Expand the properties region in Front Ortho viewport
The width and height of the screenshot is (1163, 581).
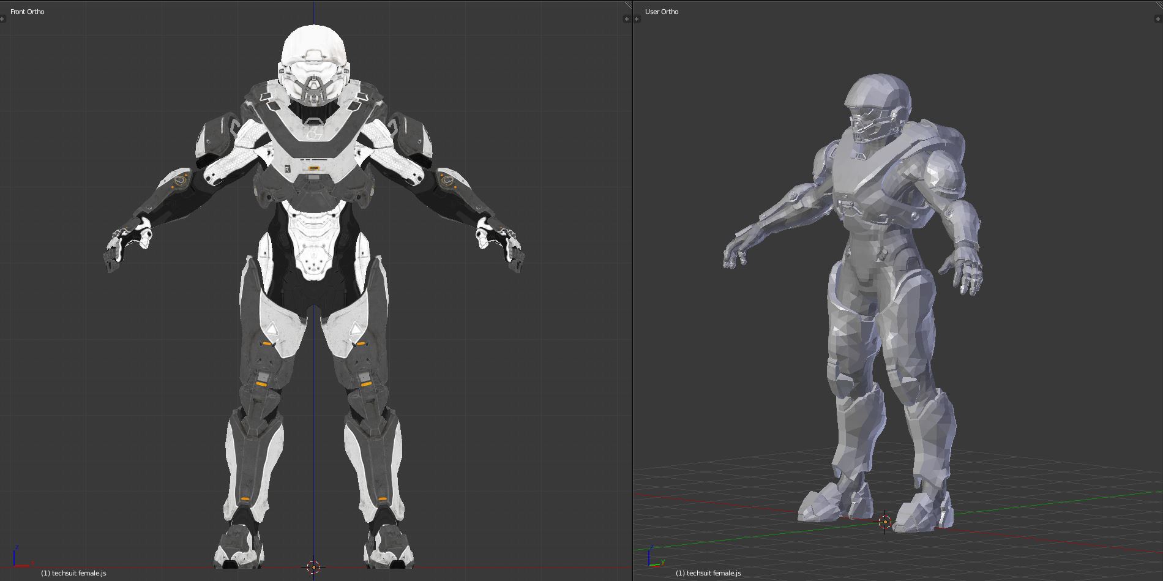(626, 19)
